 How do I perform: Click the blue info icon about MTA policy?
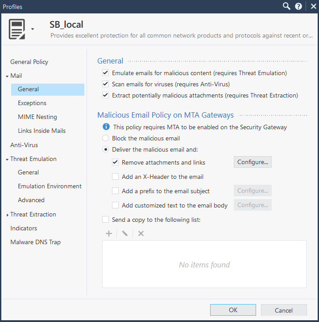point(106,127)
